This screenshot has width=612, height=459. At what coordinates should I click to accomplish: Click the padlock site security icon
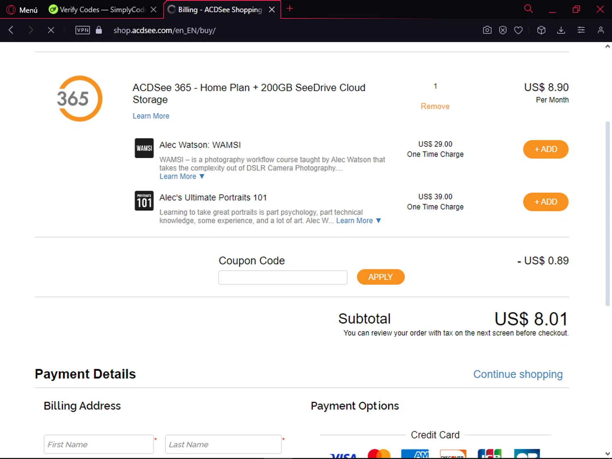tap(99, 30)
